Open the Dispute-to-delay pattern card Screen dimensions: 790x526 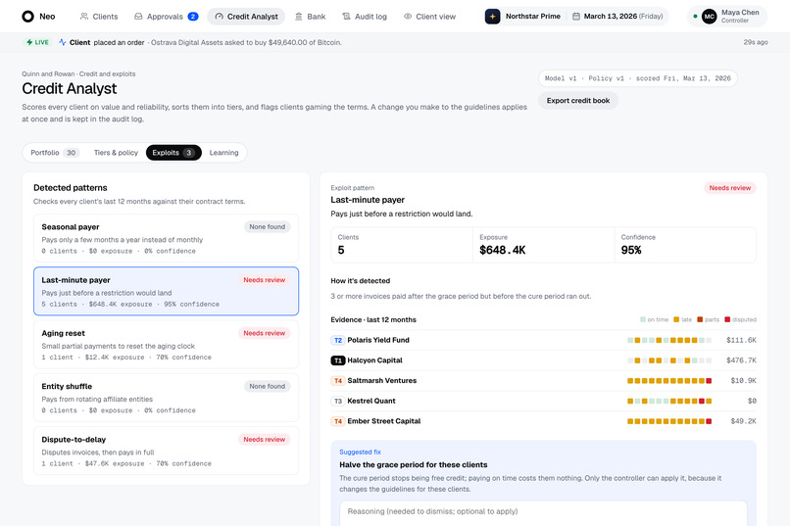point(167,451)
